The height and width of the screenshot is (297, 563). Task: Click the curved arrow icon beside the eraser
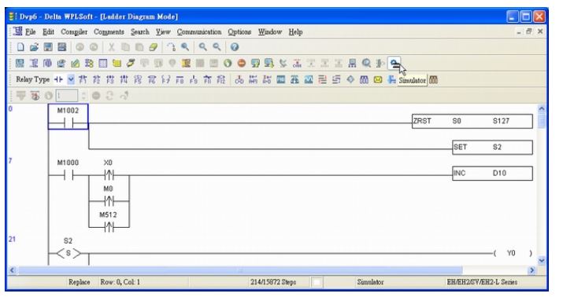tap(172, 47)
